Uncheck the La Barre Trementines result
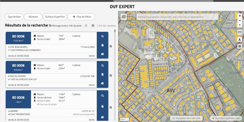Viewport: 244px width, 122px height. click(x=111, y=107)
